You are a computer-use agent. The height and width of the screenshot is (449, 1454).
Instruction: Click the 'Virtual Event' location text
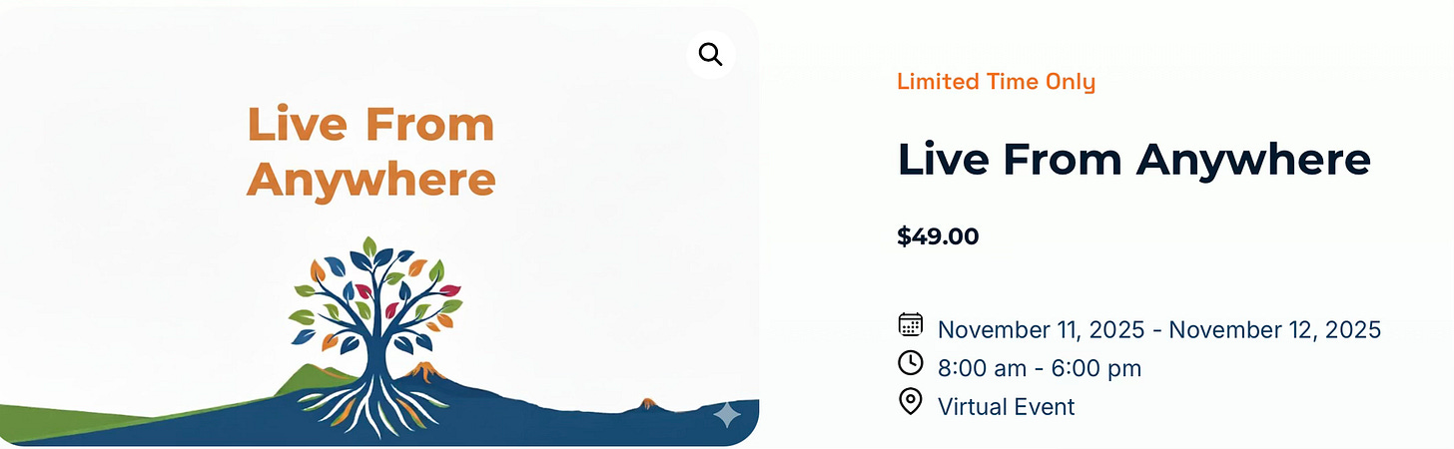(1007, 406)
